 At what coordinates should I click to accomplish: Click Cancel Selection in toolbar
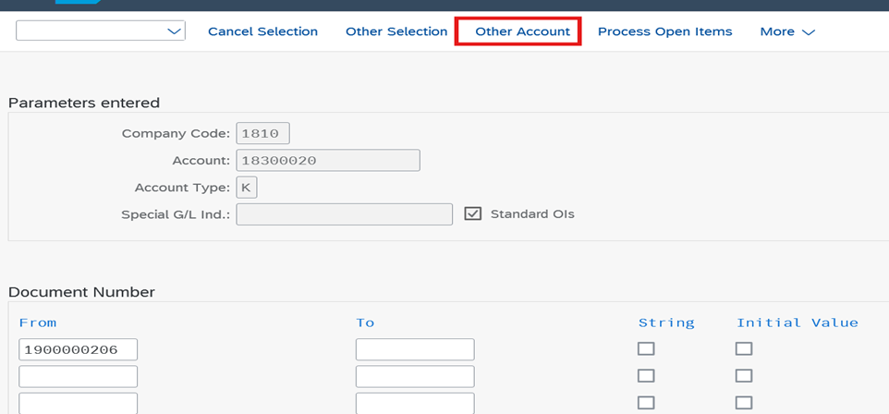[x=263, y=31]
